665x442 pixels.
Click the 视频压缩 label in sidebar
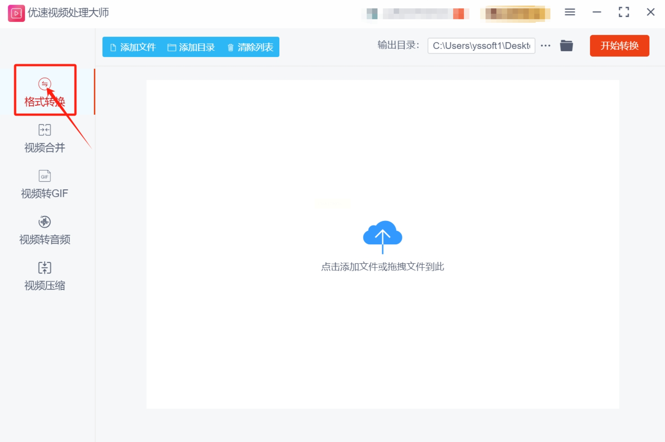pos(44,285)
